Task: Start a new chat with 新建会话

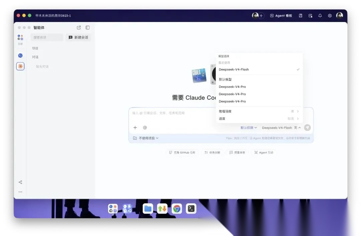Action: 79,37
